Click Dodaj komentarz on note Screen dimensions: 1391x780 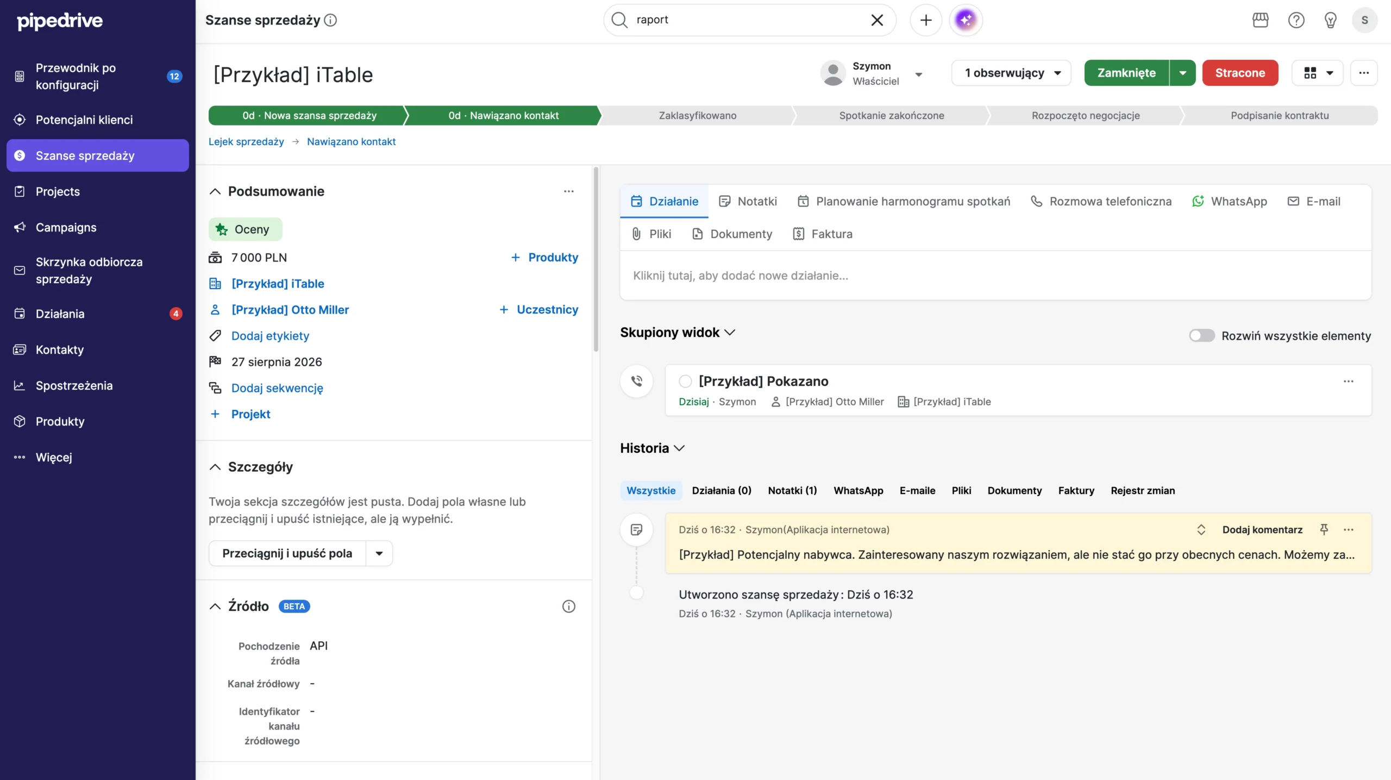click(1262, 529)
